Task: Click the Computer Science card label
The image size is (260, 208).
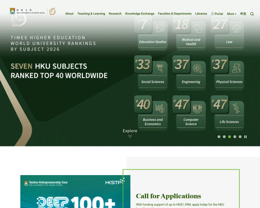Action: coord(191,122)
